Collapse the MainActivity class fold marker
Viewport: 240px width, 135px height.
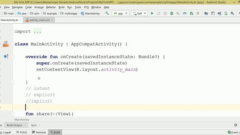click(x=13, y=44)
